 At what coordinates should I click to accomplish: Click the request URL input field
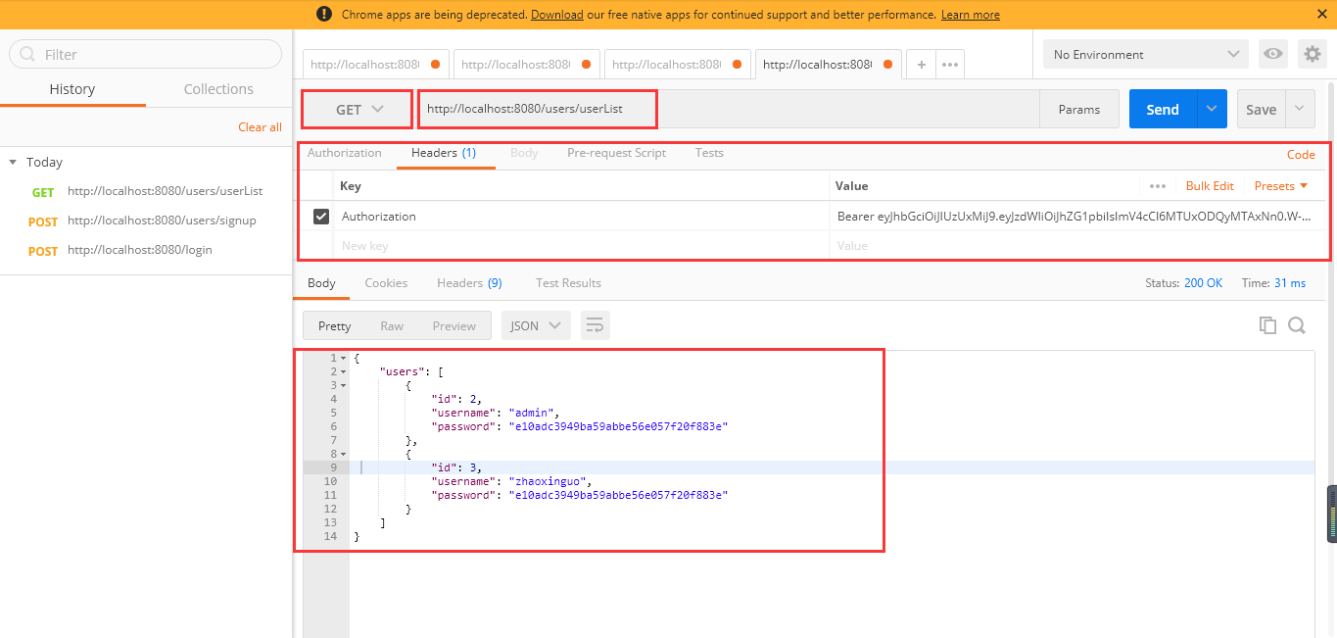729,109
